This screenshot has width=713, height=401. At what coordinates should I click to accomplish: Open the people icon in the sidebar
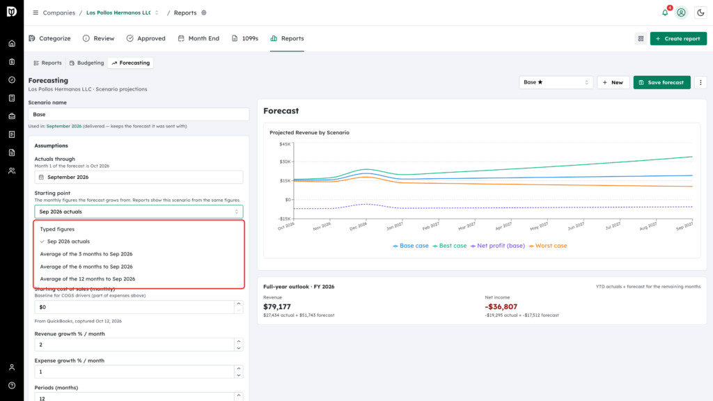pos(12,171)
